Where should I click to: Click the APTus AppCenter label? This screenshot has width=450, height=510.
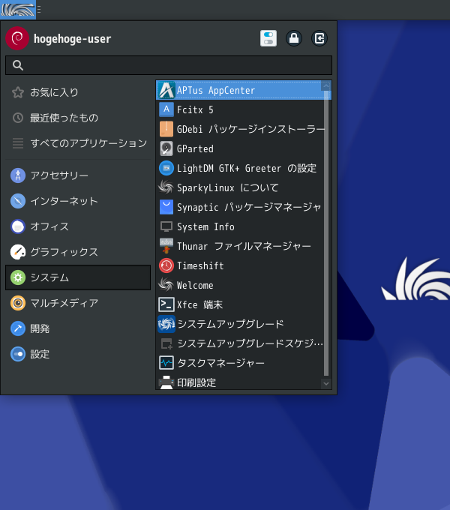[x=216, y=91]
